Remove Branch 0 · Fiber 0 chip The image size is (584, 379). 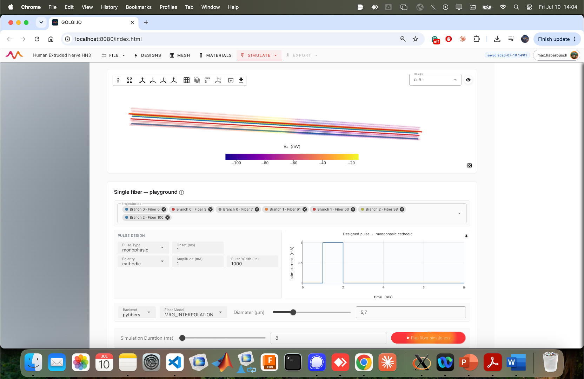[x=164, y=210]
